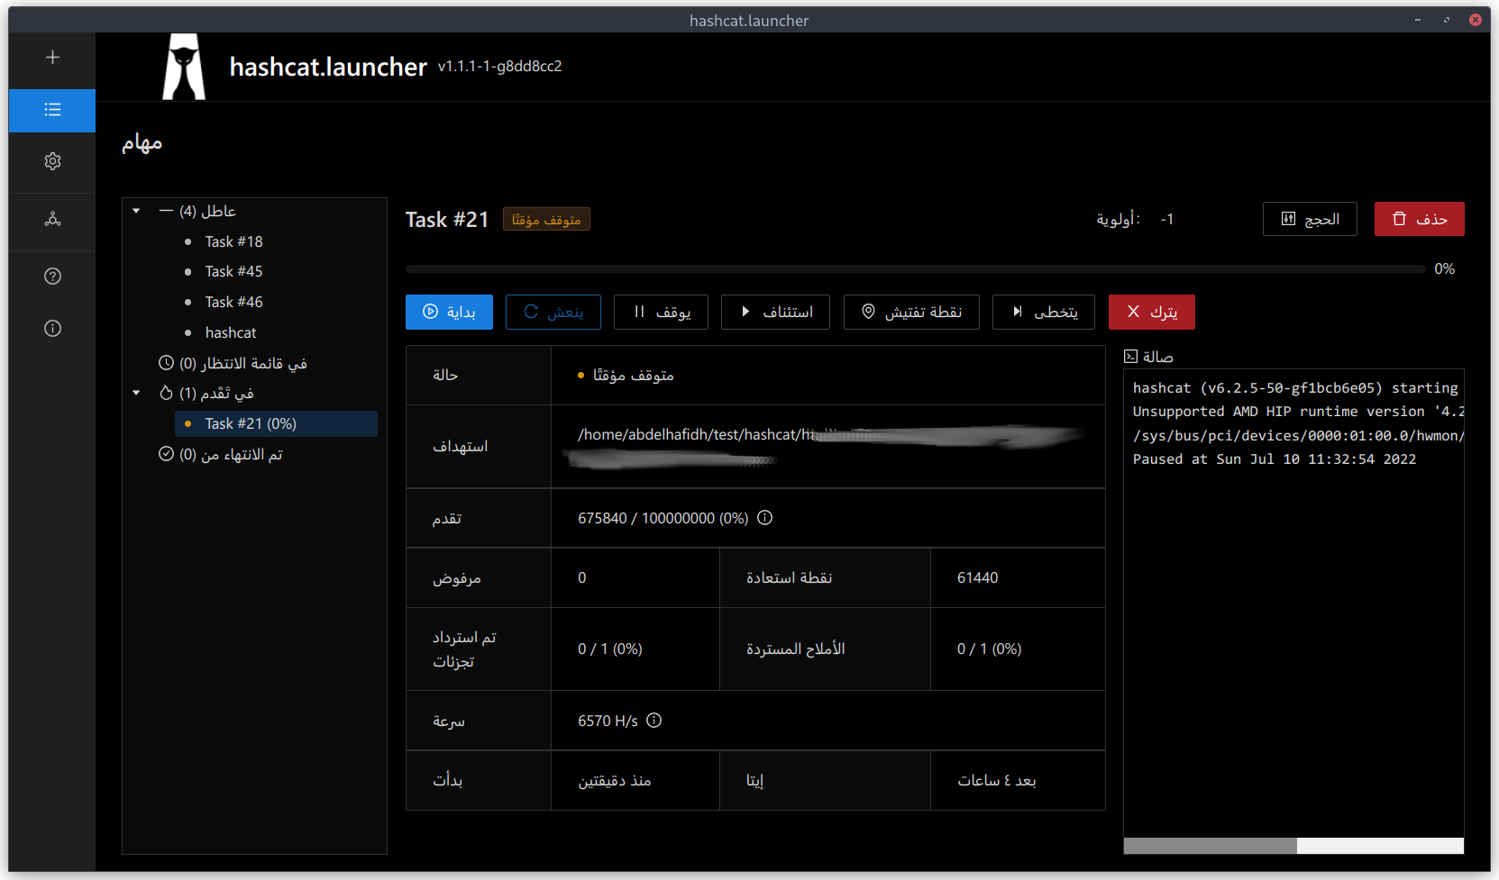Open the الحجج arguments button
Viewport: 1499px width, 880px height.
click(x=1310, y=219)
